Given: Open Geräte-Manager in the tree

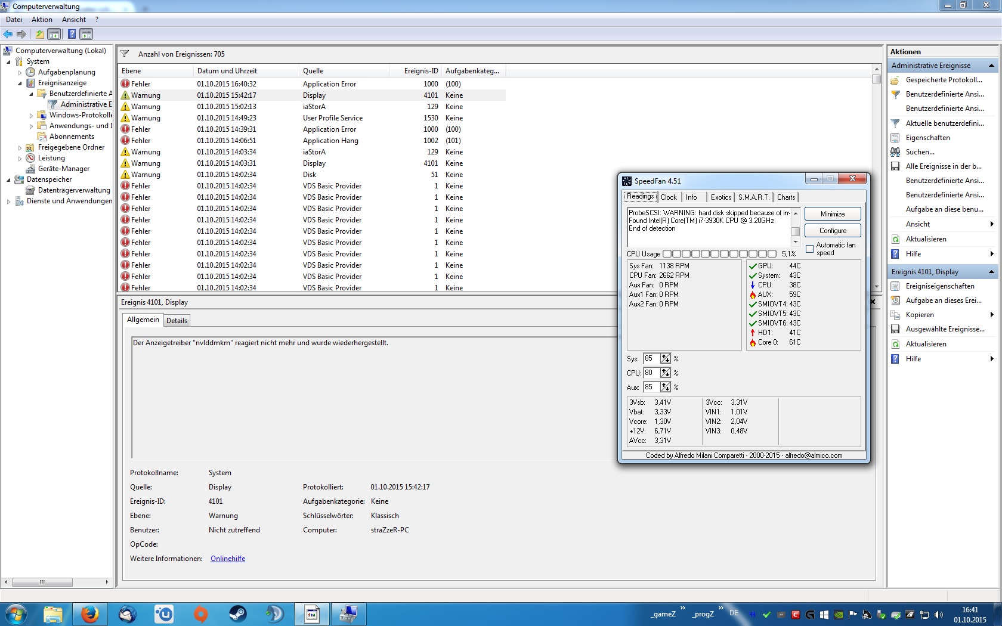Looking at the screenshot, I should 64,169.
